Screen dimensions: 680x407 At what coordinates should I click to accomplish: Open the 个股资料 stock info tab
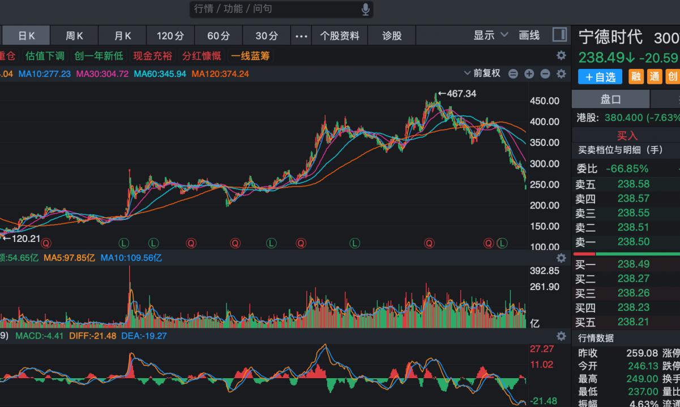point(340,36)
